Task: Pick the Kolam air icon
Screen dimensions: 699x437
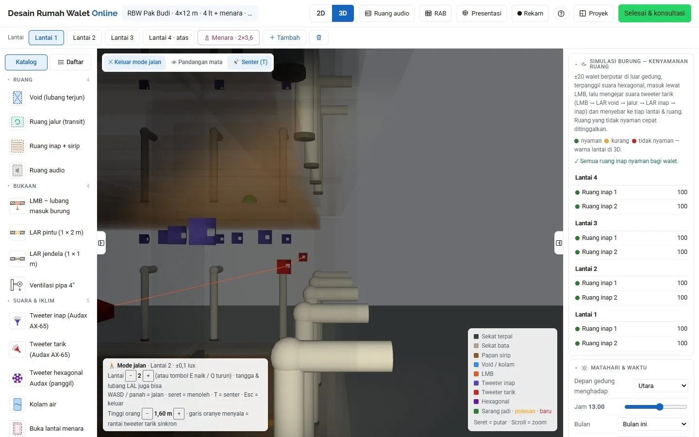Action: (x=17, y=404)
